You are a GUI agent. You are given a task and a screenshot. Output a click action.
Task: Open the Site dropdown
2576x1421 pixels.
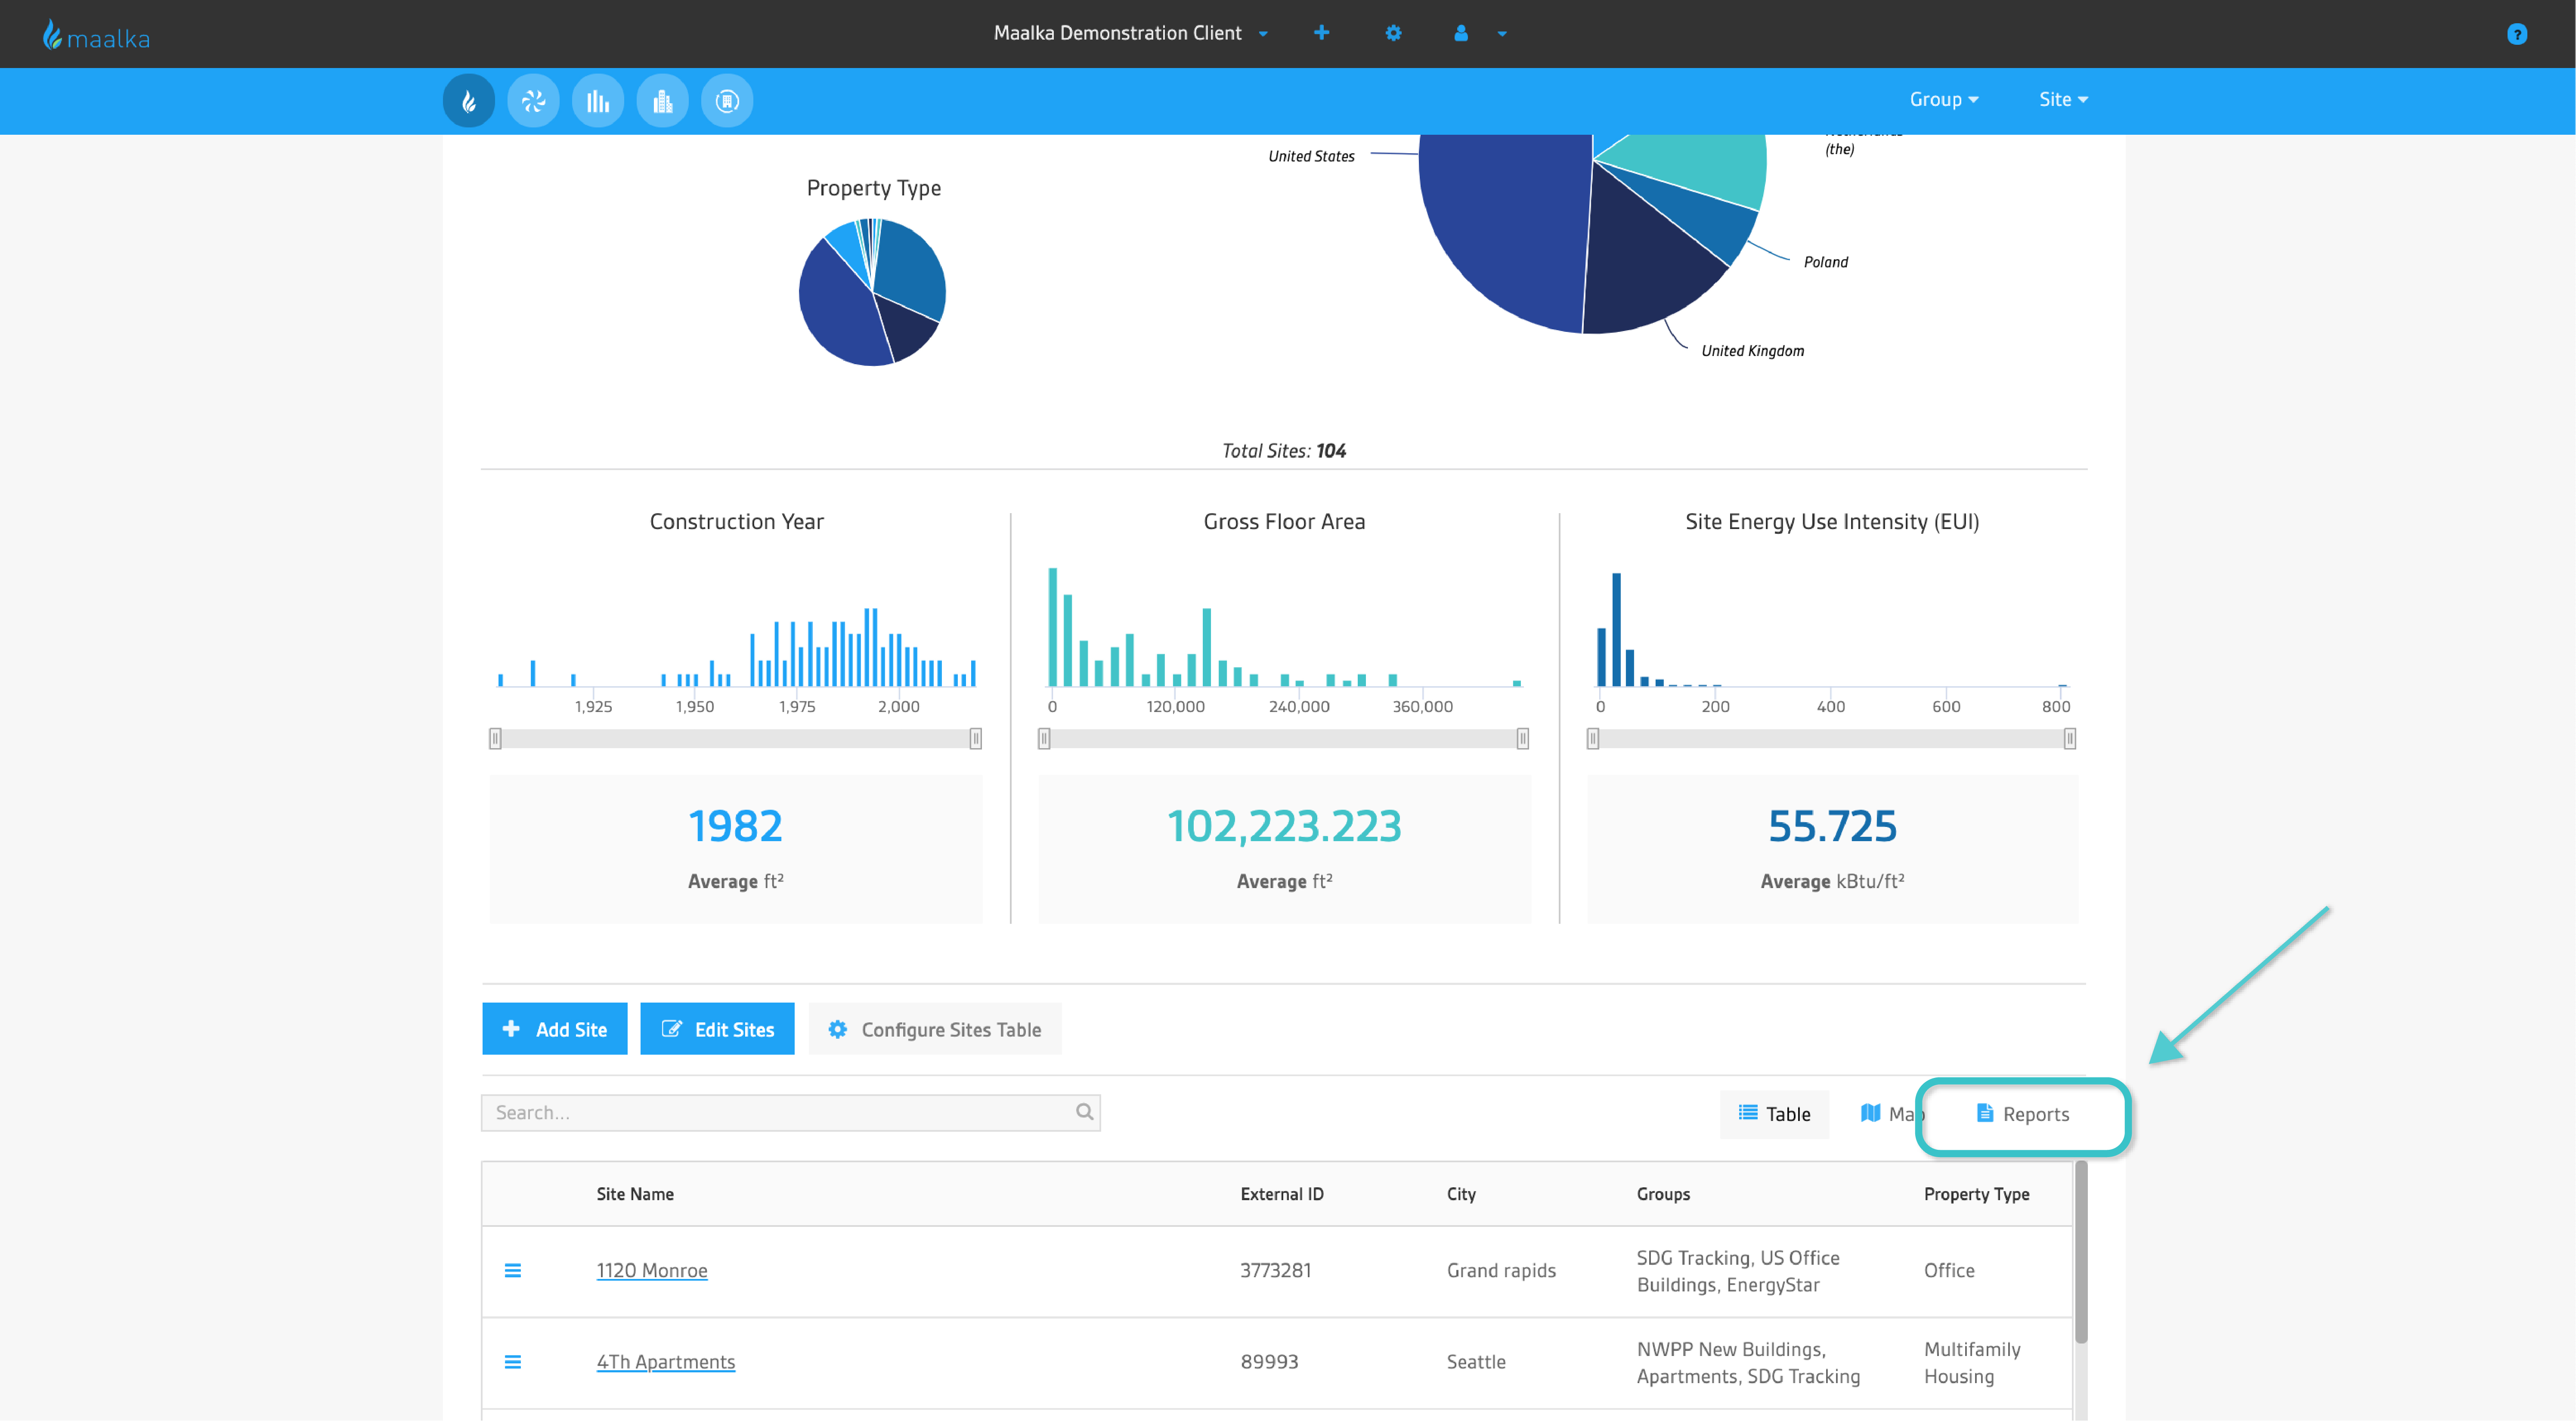pos(2063,99)
